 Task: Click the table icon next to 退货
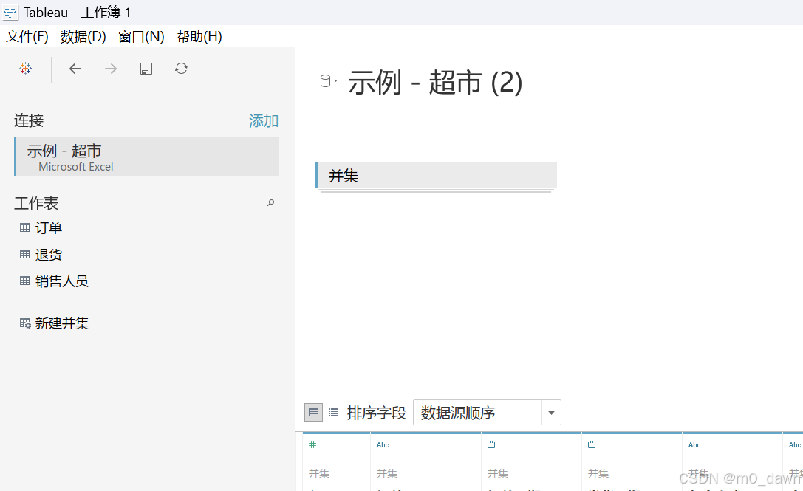coord(24,255)
